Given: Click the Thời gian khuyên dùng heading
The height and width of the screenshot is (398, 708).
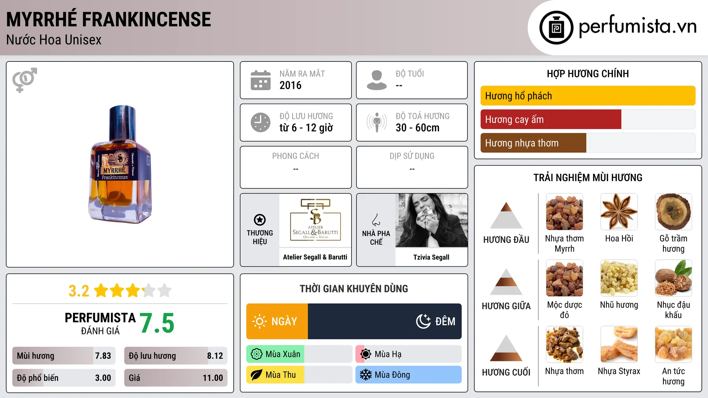Looking at the screenshot, I should pyautogui.click(x=354, y=289).
